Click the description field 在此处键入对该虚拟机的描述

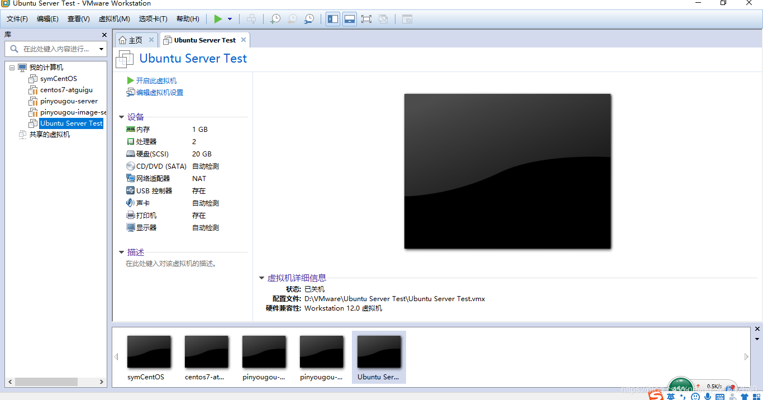(171, 264)
